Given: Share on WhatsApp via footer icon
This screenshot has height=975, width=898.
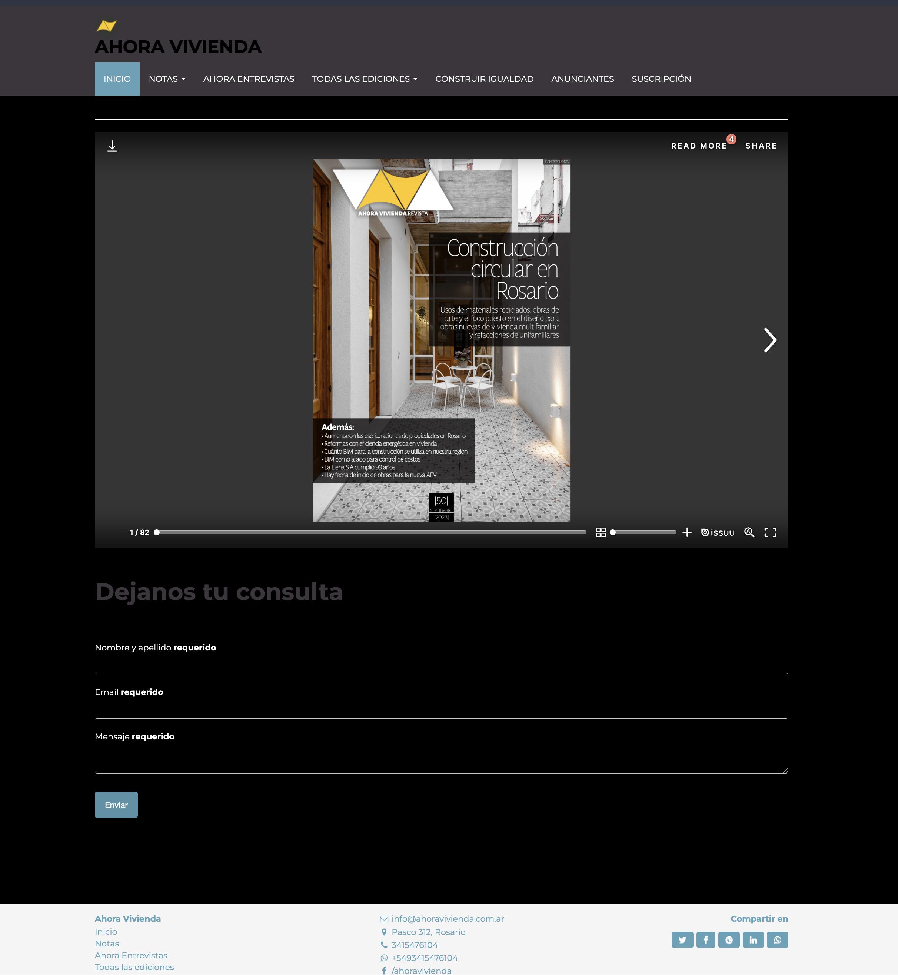Looking at the screenshot, I should (777, 939).
